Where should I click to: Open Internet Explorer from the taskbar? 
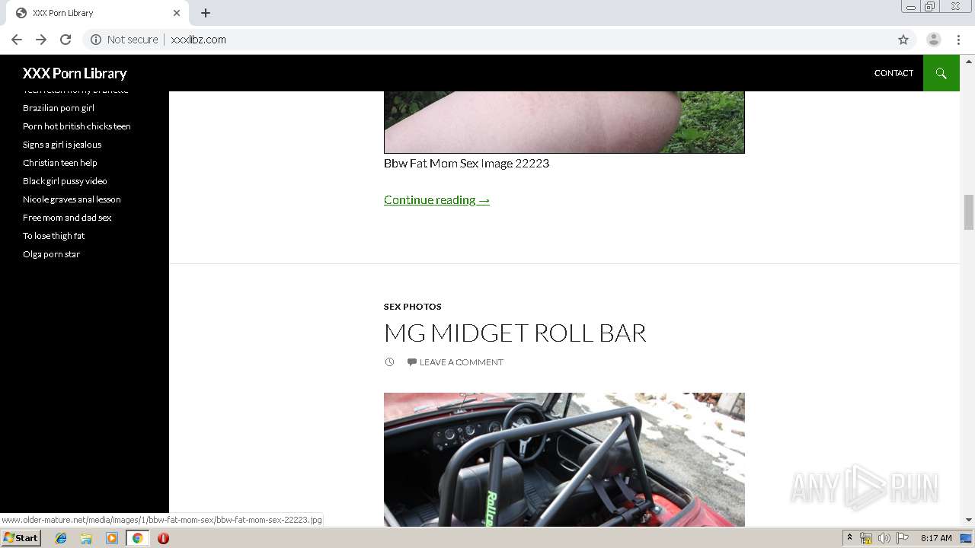point(61,538)
